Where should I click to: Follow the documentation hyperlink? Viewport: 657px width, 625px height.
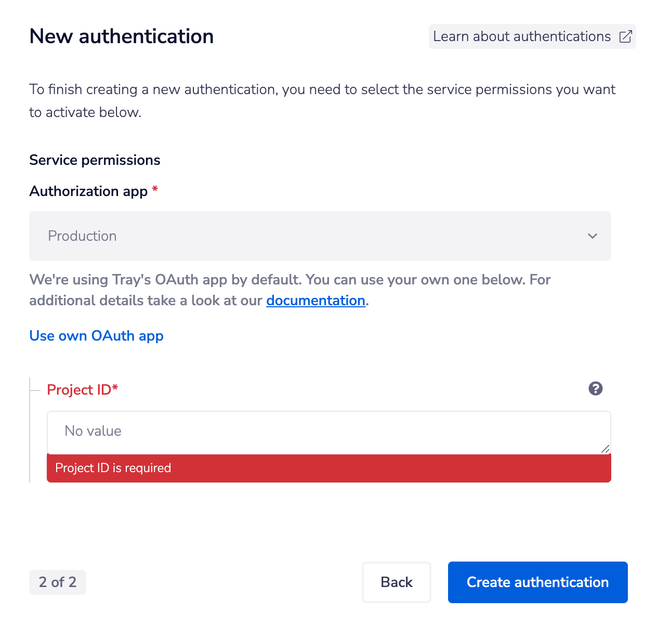click(316, 301)
